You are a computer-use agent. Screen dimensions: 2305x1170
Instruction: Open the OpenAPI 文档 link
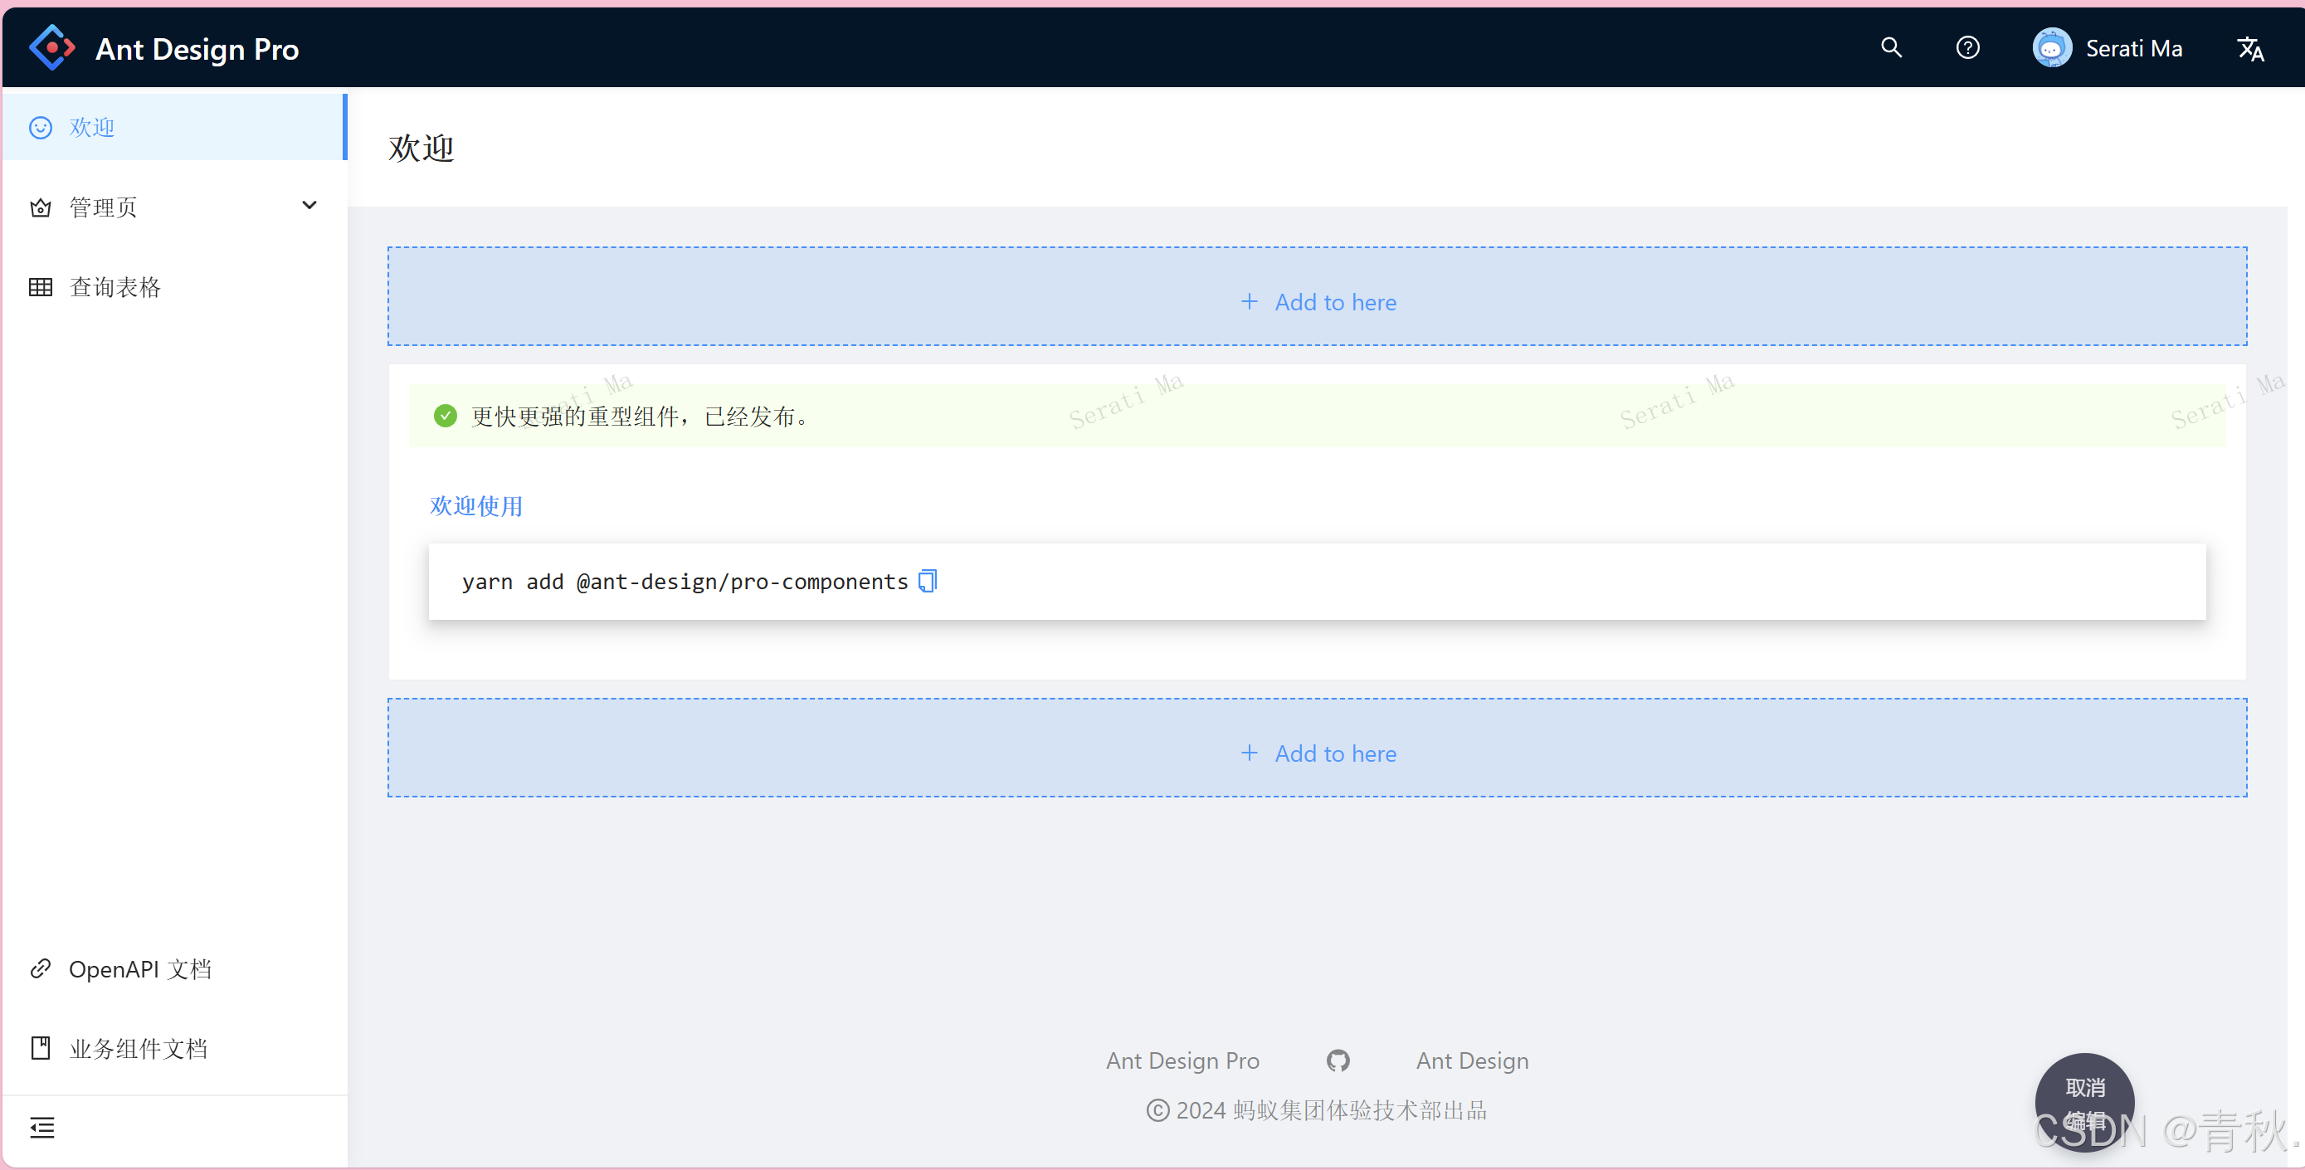(139, 968)
